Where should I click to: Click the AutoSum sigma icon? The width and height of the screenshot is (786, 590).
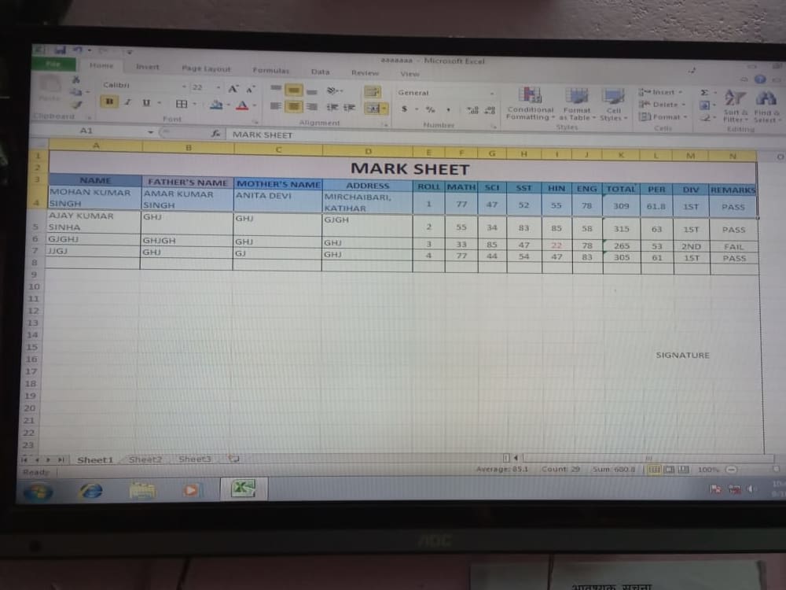[704, 93]
